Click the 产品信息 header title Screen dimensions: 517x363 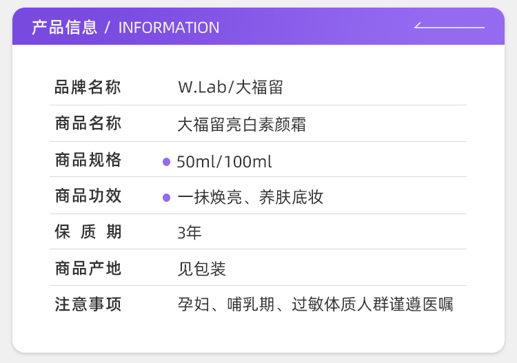coord(64,28)
